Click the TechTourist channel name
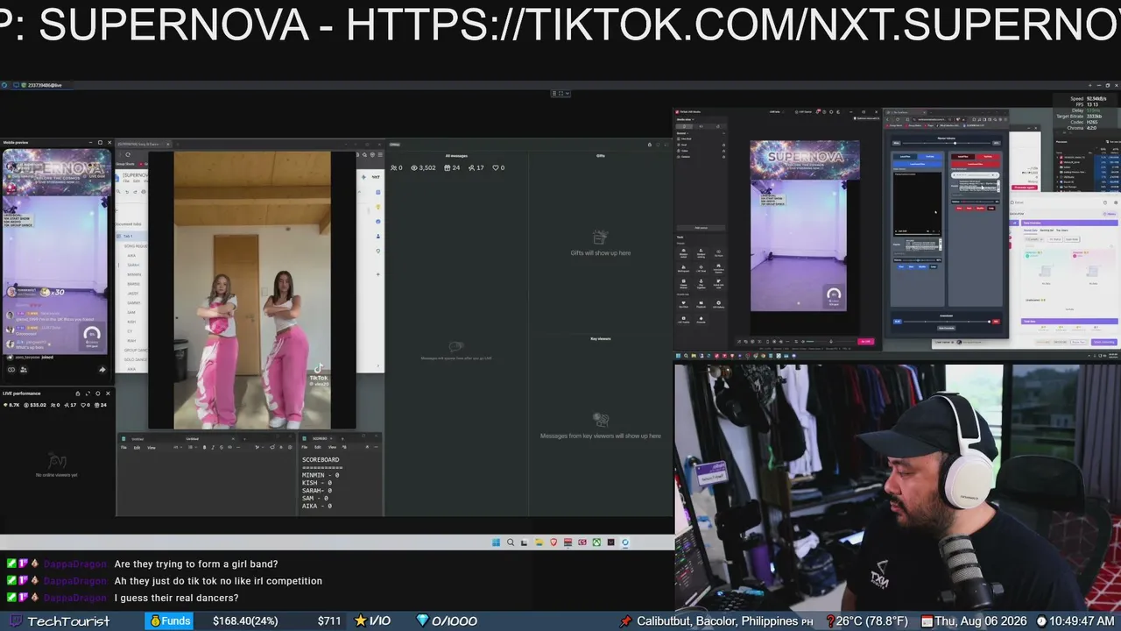1121x631 pixels. (68, 621)
